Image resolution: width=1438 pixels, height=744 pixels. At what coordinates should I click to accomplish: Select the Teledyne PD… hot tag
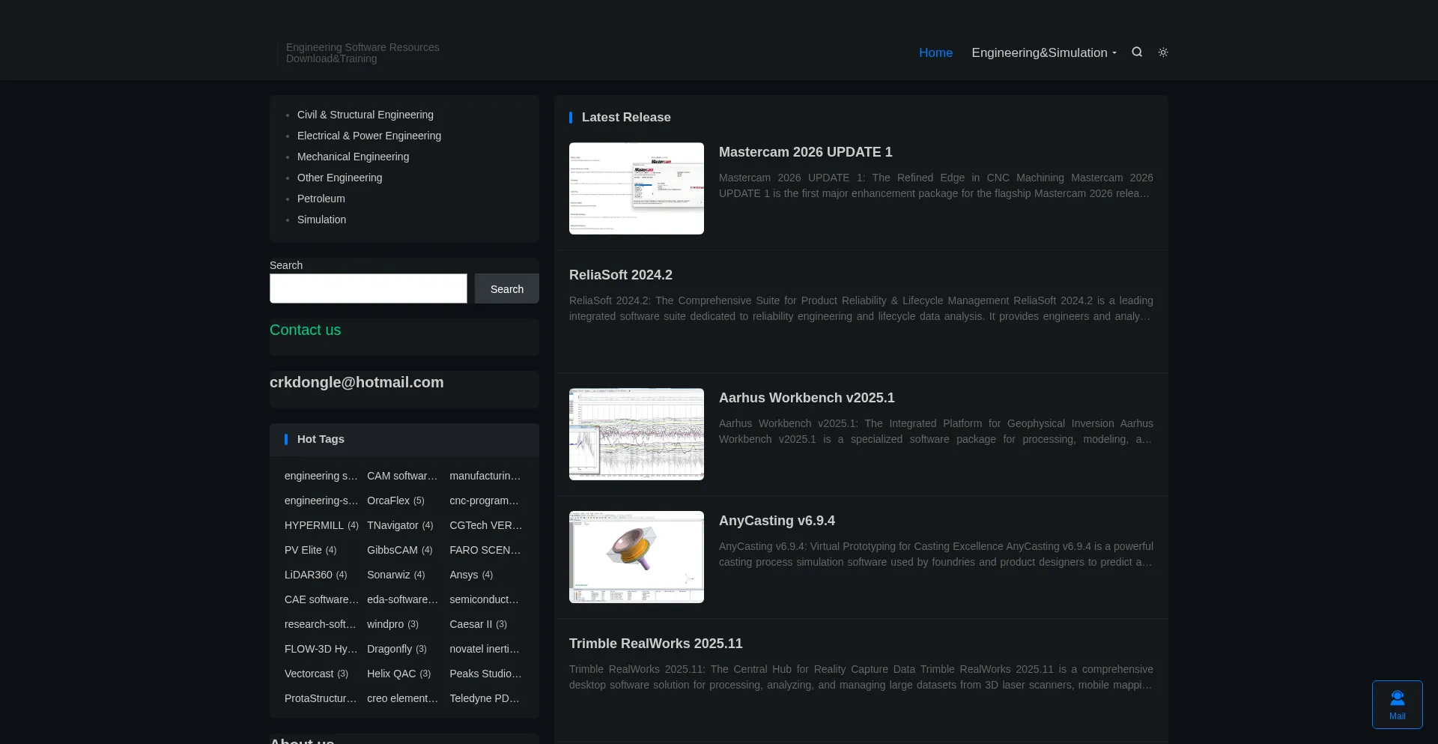485,698
